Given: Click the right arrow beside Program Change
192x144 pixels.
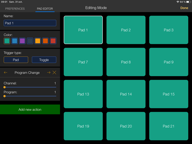Looking at the screenshot, I should [x=49, y=73].
